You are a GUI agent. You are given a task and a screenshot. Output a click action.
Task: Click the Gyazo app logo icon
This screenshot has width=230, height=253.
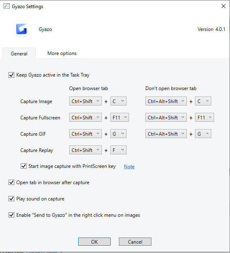22,29
